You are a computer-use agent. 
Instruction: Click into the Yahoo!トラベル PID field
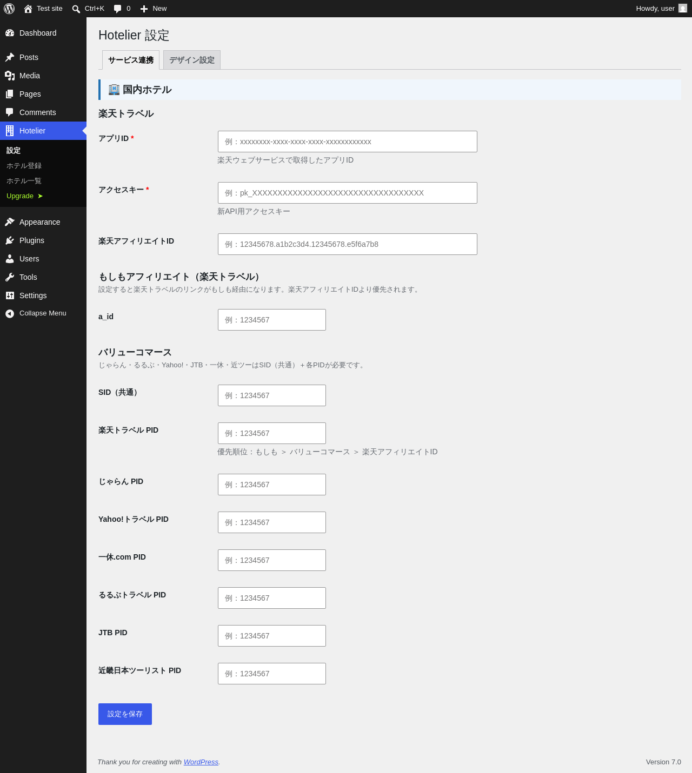pos(272,522)
